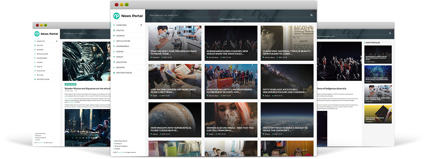Click the News Portal logo in left window

point(46,34)
